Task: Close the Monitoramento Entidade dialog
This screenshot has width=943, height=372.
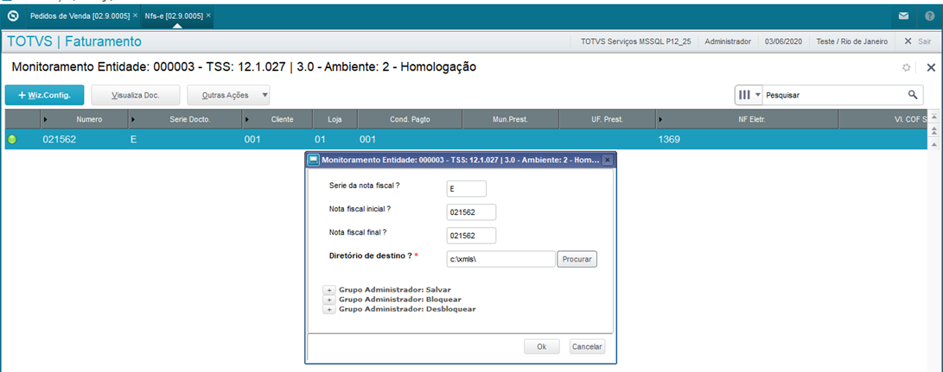Action: pos(607,161)
